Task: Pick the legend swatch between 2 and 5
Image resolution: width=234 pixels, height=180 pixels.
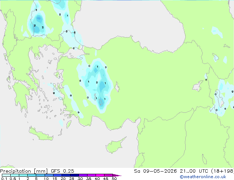Action: pyautogui.click(x=32, y=175)
